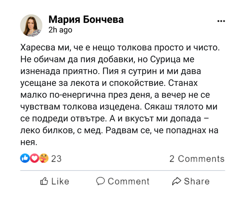Click the arrow icon beside Share
The height and width of the screenshot is (204, 245).
click(177, 181)
